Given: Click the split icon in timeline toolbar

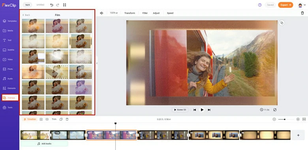Looking at the screenshot, I should click(47, 119).
